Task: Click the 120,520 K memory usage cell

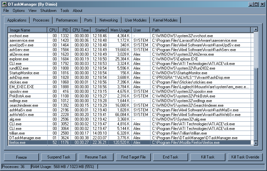Action: coord(120,142)
